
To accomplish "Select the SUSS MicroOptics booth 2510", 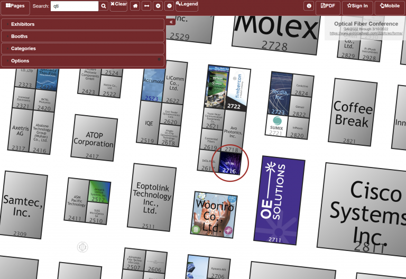I will click(96, 213).
